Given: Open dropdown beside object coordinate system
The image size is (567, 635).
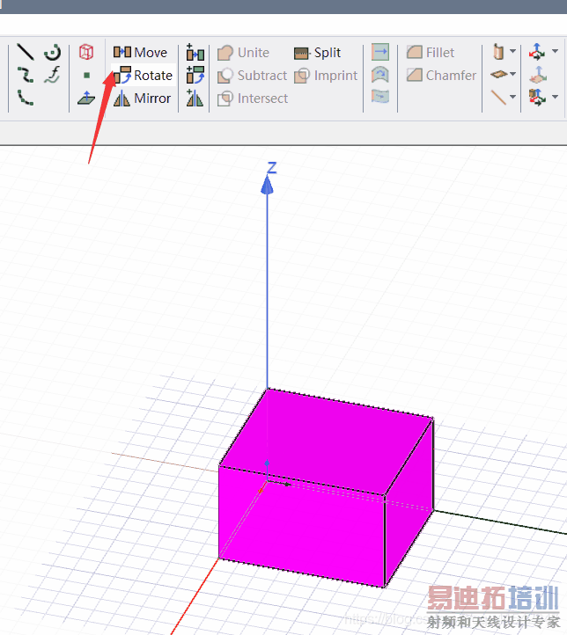Looking at the screenshot, I should [x=556, y=97].
